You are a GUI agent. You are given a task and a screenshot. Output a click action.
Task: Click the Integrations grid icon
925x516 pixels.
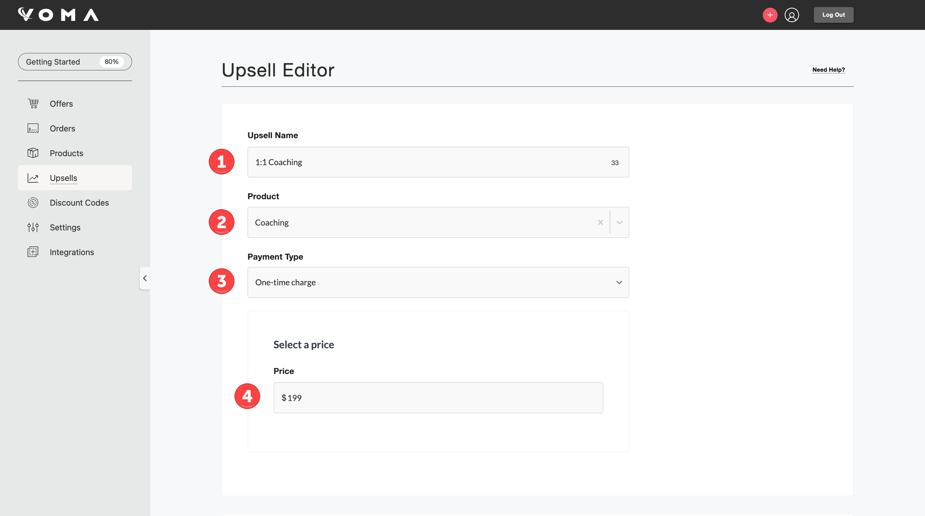click(33, 252)
